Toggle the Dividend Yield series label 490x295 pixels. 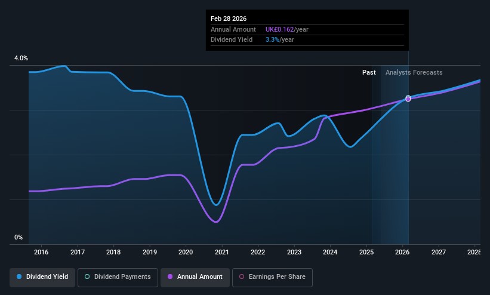click(47, 277)
